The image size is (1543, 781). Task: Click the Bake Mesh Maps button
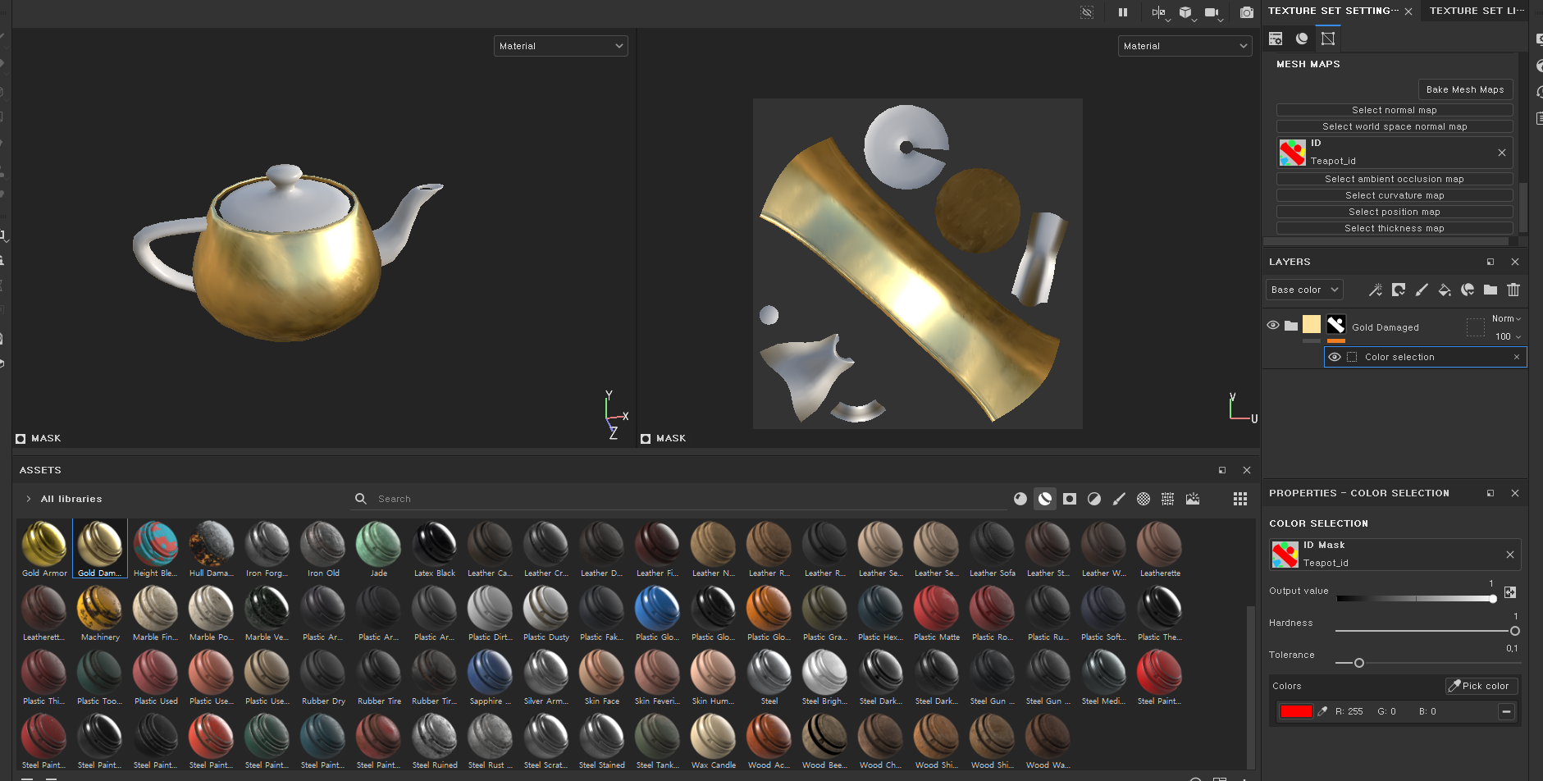pyautogui.click(x=1465, y=89)
